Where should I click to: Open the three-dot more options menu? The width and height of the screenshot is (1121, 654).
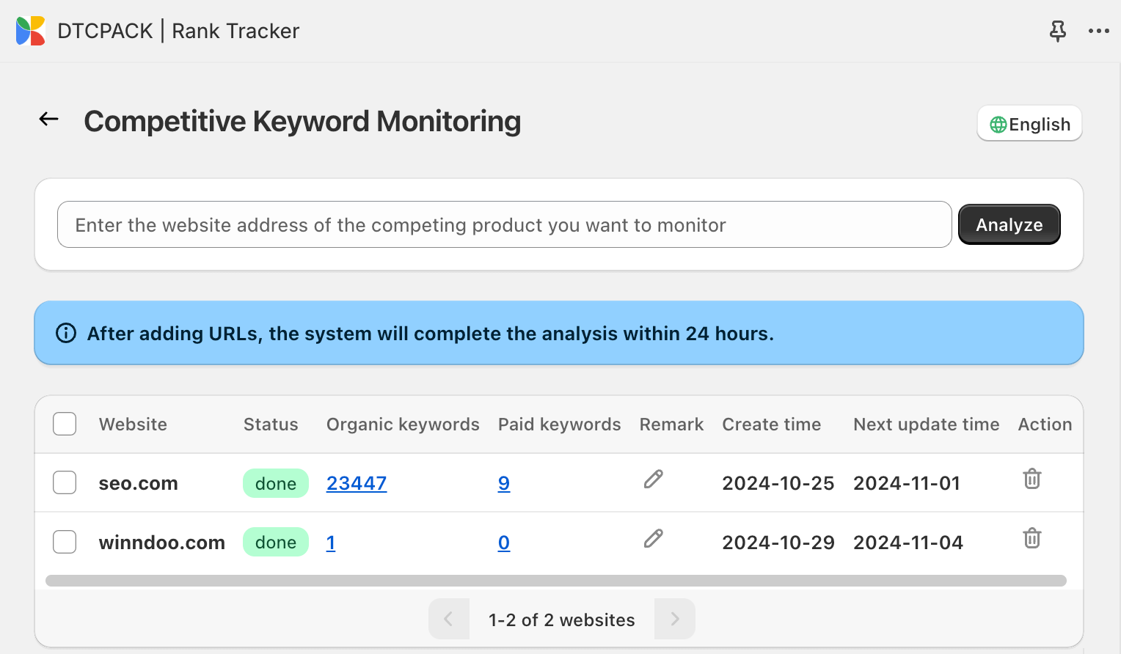click(x=1098, y=31)
